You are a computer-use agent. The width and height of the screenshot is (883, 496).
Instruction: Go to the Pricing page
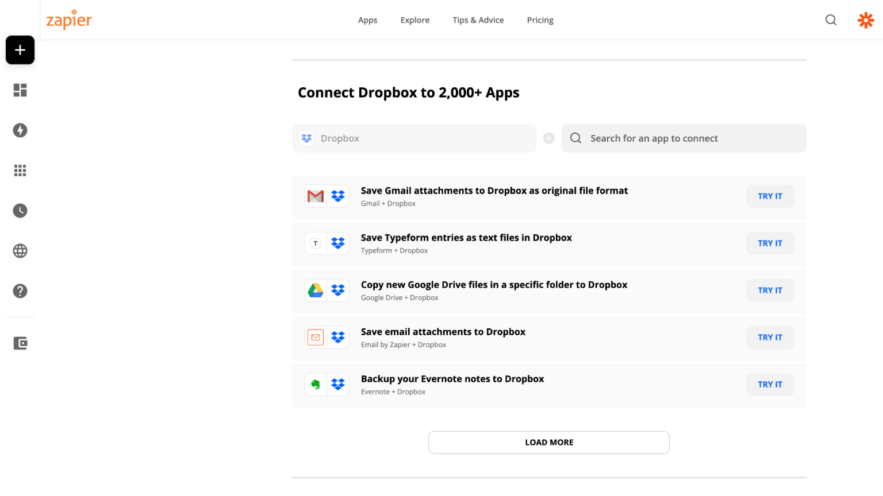[540, 20]
